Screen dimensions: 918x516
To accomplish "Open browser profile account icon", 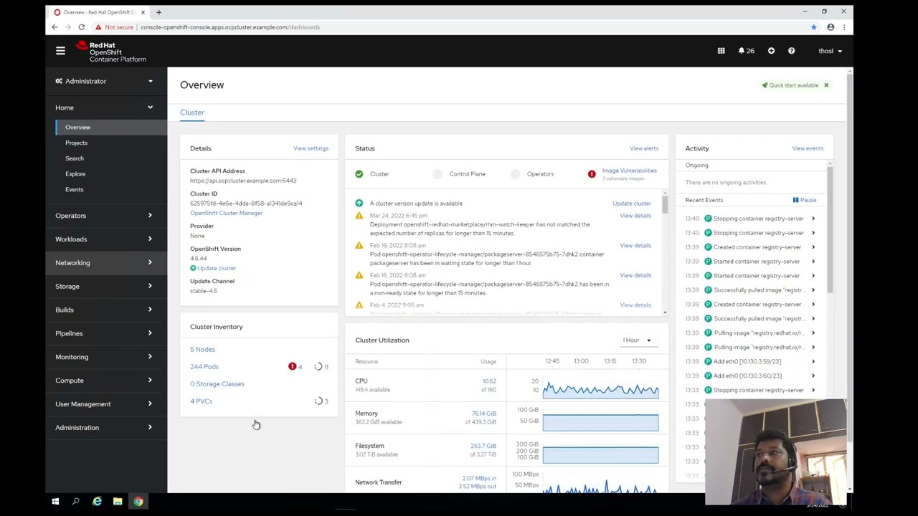I will 831,27.
